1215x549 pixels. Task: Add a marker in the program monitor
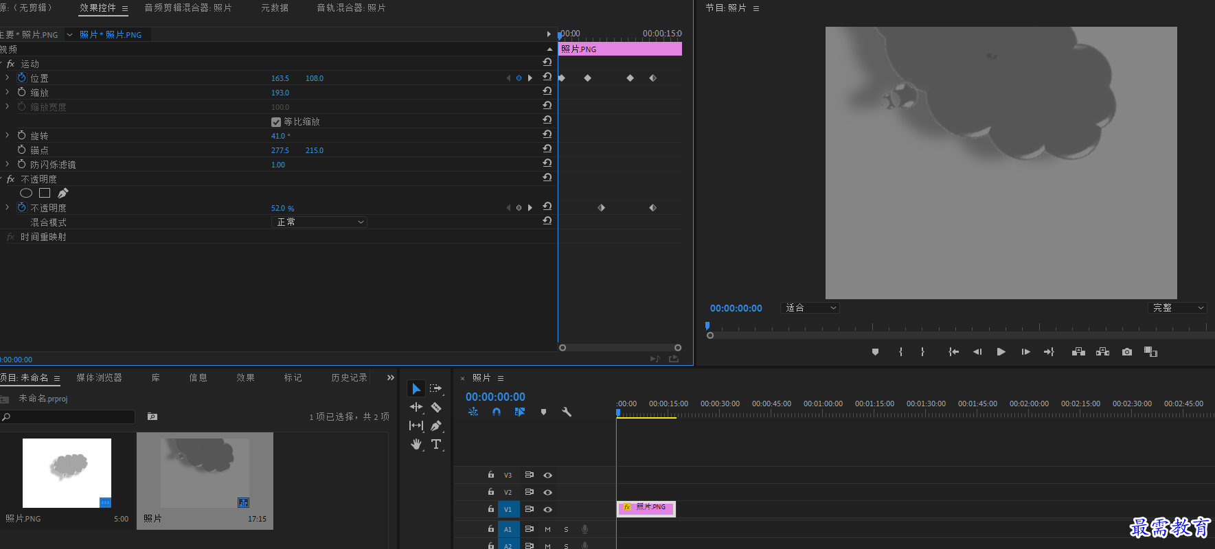click(875, 352)
